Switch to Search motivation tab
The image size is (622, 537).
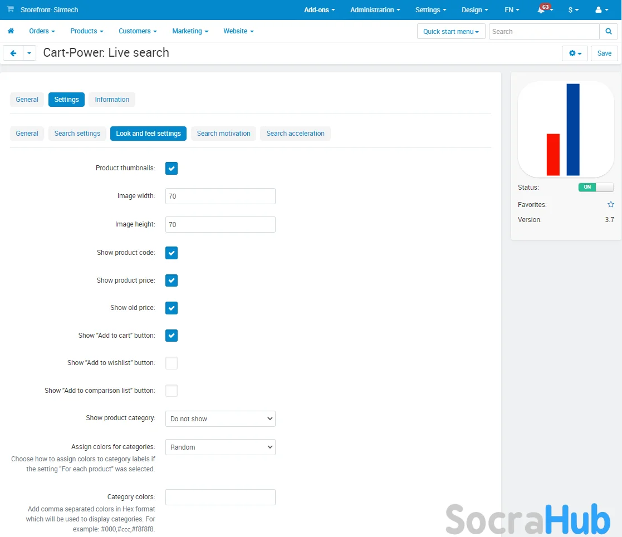click(x=223, y=134)
